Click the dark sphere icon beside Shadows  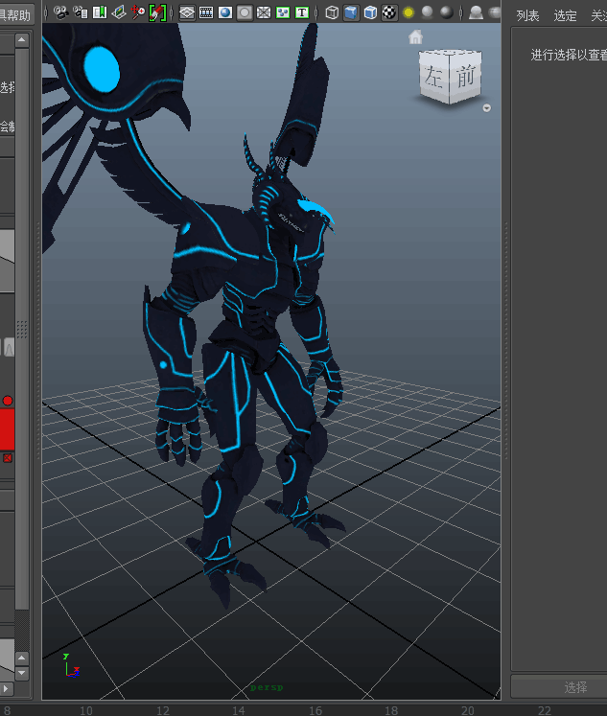click(x=447, y=12)
